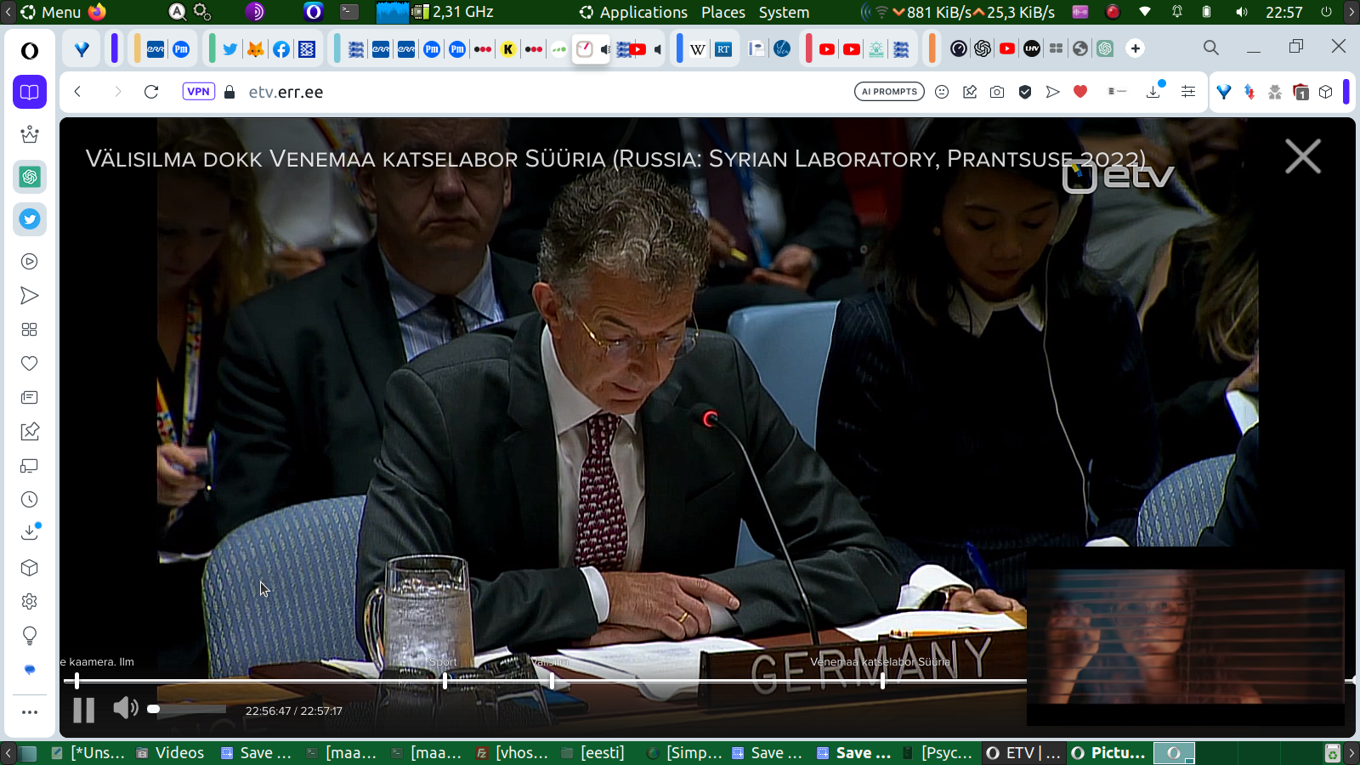Open History clock icon in sidebar
1360x765 pixels.
pyautogui.click(x=30, y=500)
